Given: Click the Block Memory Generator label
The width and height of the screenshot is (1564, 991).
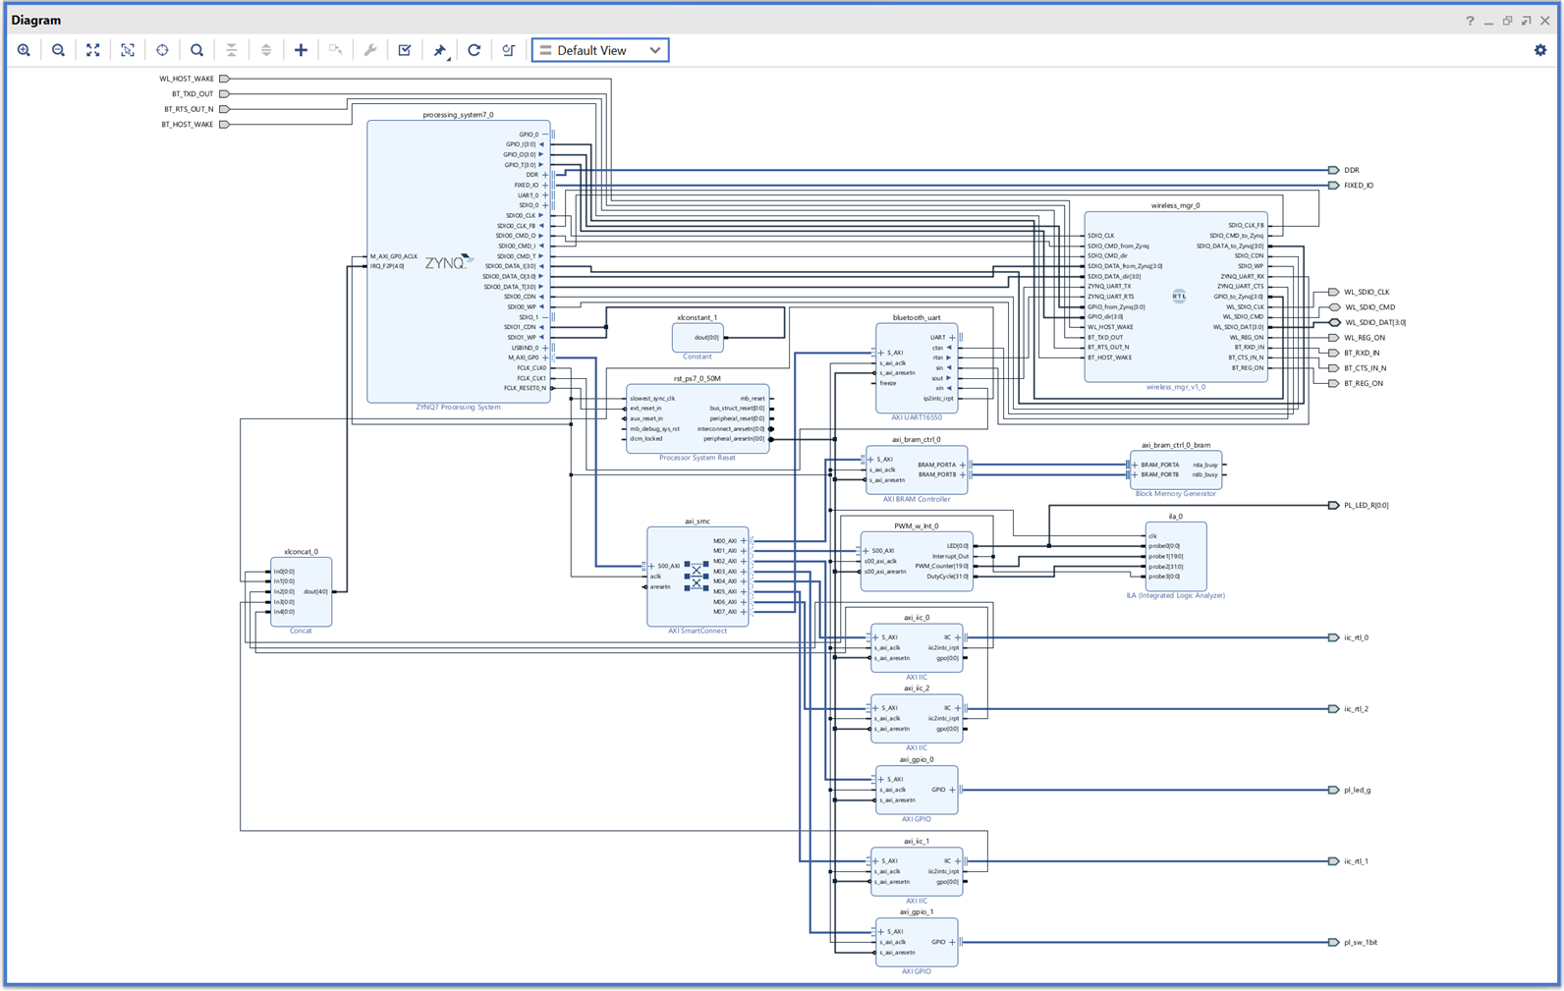Looking at the screenshot, I should pyautogui.click(x=1175, y=494).
